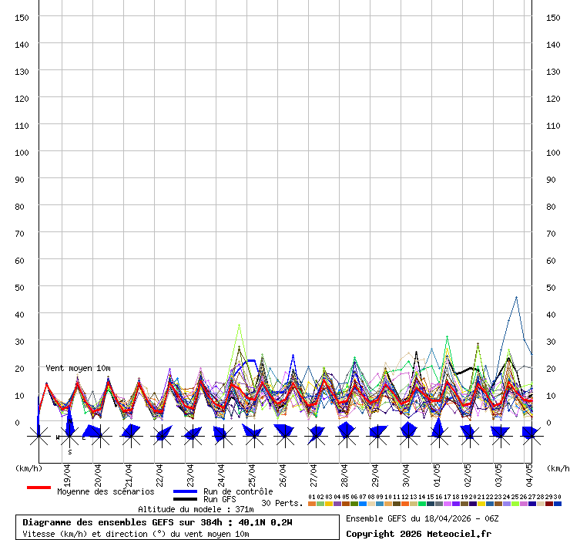The height and width of the screenshot is (540, 570).
Task: Click the red Moyenne des scénarios legend line
Action: [x=39, y=488]
